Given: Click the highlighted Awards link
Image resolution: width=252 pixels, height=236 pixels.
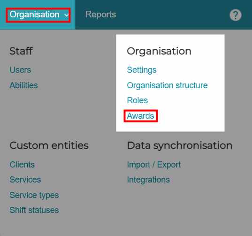Looking at the screenshot, I should [x=140, y=116].
